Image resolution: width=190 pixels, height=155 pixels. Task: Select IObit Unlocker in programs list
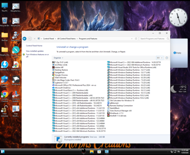(x=59, y=77)
